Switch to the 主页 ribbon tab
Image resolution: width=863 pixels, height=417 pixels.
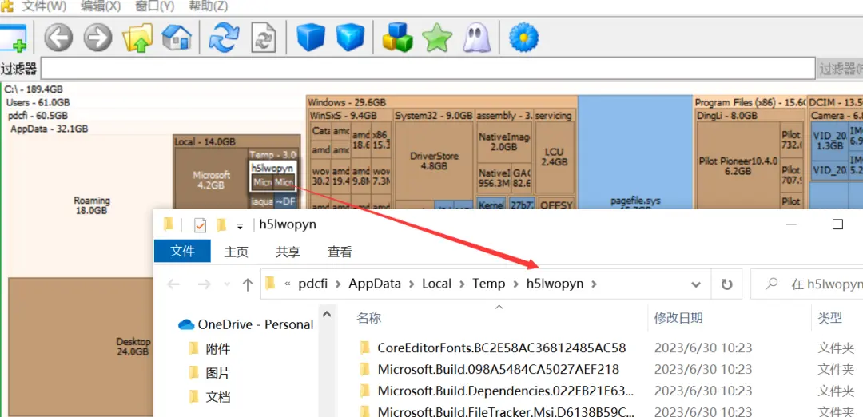point(236,252)
